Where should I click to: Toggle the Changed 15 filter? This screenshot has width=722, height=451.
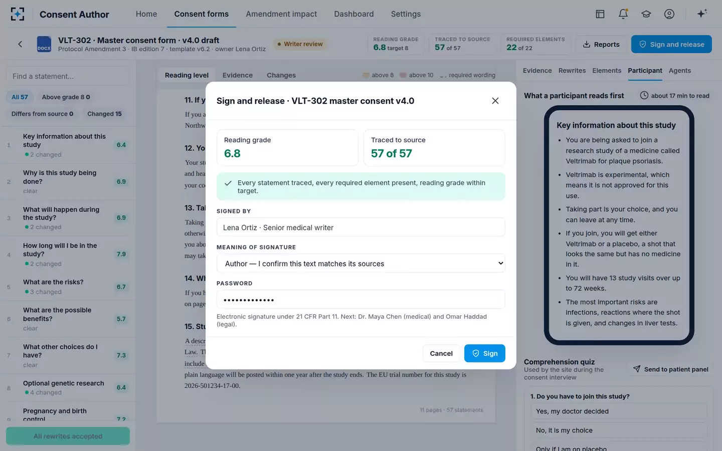(104, 114)
